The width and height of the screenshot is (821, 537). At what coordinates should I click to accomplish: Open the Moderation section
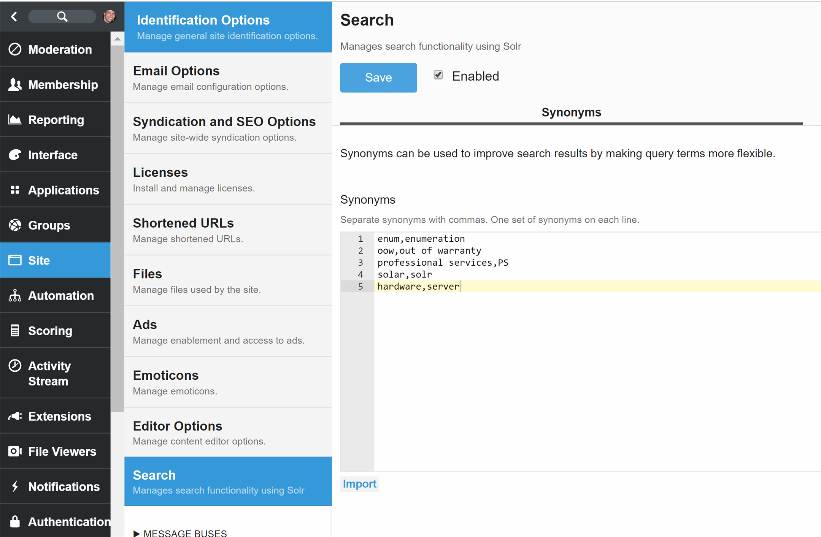[56, 49]
